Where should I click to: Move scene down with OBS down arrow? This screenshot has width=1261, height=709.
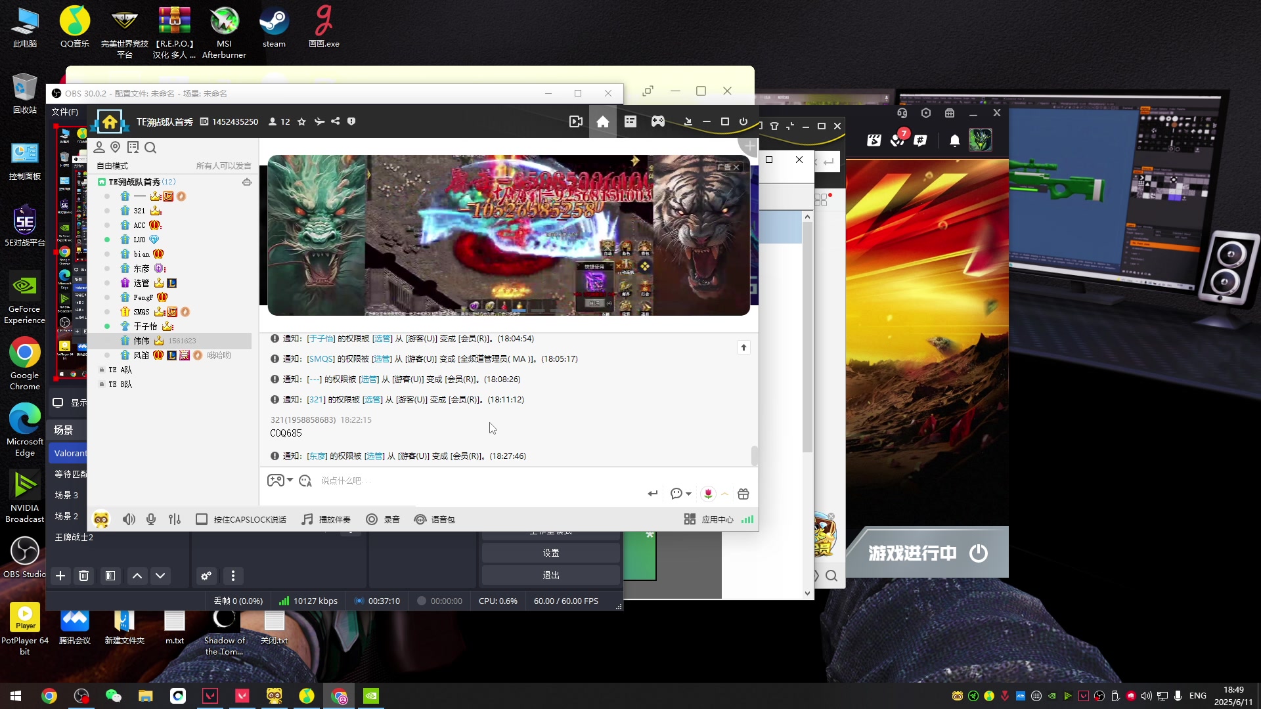(x=160, y=576)
